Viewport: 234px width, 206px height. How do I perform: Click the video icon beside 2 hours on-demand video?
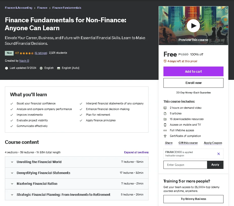pyautogui.click(x=165, y=108)
